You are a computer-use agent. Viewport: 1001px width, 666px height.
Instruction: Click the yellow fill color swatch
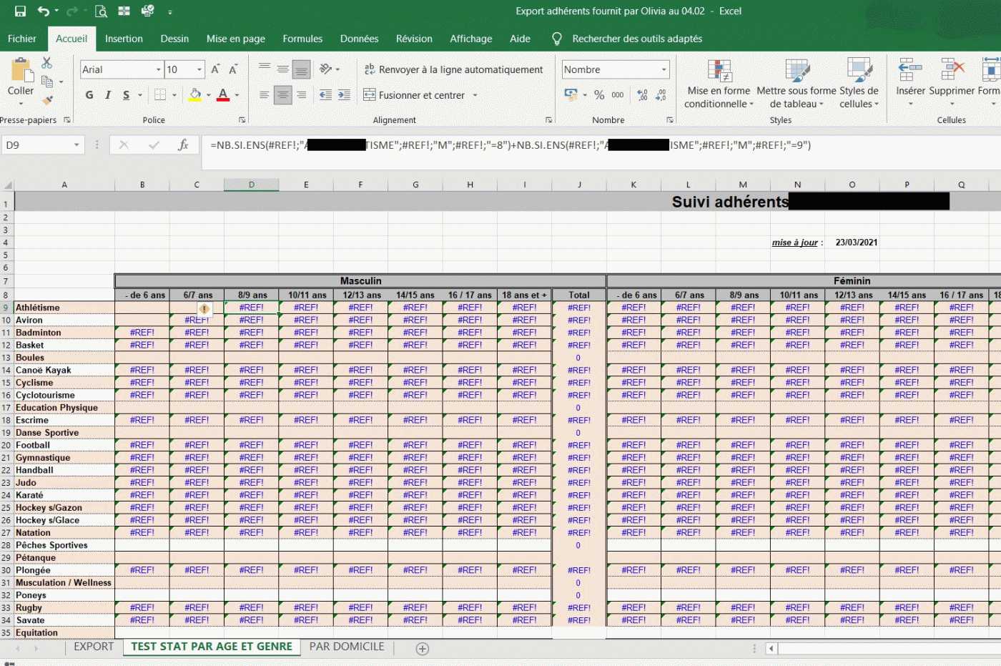point(195,95)
